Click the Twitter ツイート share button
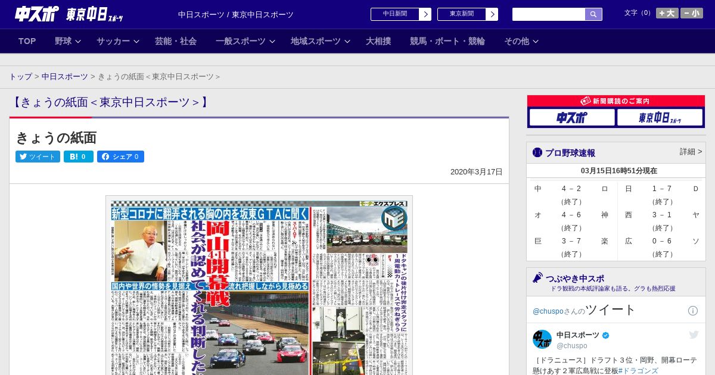715x375 pixels. coord(38,157)
